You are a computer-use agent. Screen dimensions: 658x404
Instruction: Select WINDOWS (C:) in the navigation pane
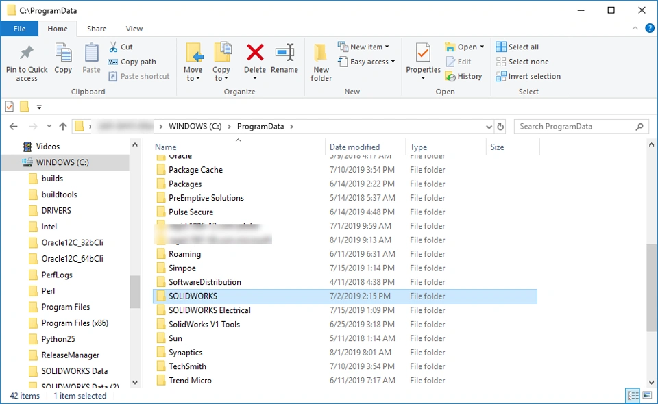click(65, 162)
